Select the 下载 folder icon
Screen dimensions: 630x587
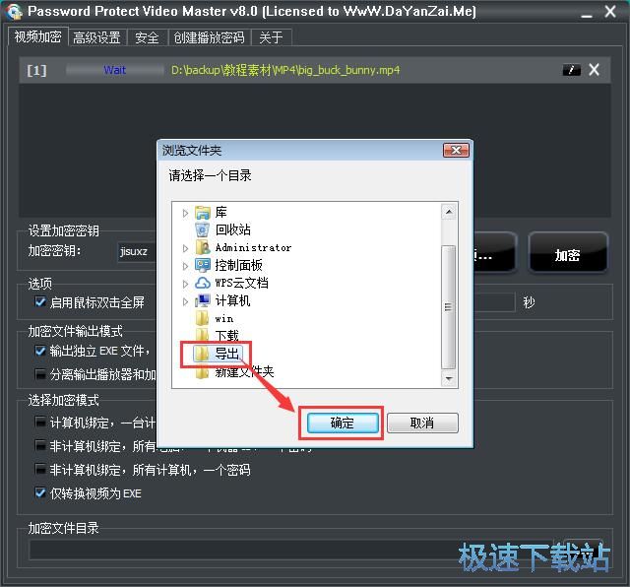203,335
